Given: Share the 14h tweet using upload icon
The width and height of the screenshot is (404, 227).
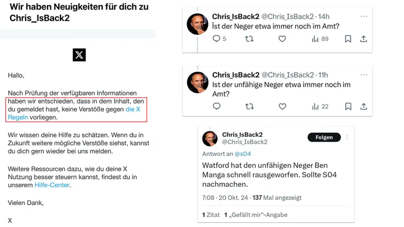Looking at the screenshot, I should click(363, 39).
